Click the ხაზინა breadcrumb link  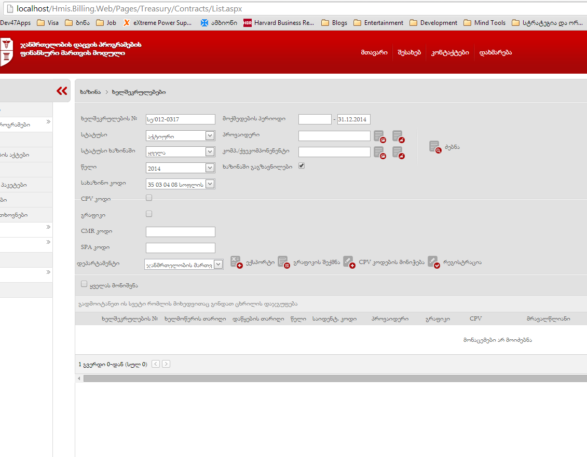click(x=90, y=92)
